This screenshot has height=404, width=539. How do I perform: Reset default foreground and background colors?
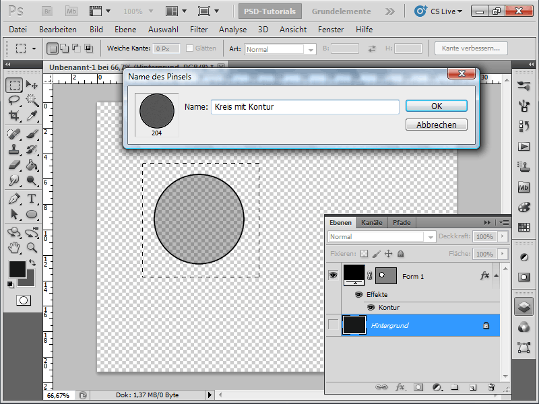pos(10,284)
